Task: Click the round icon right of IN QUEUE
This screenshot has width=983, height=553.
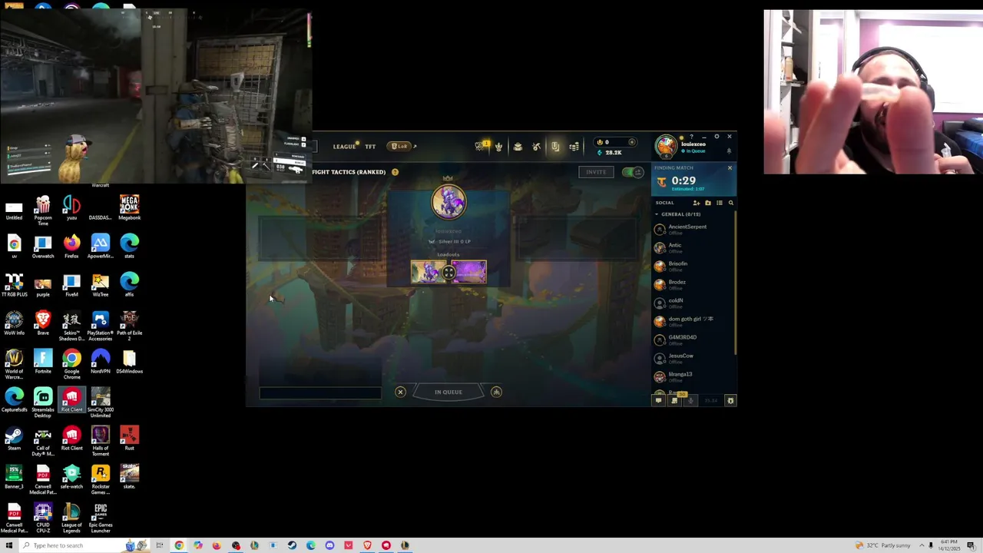Action: (x=496, y=392)
